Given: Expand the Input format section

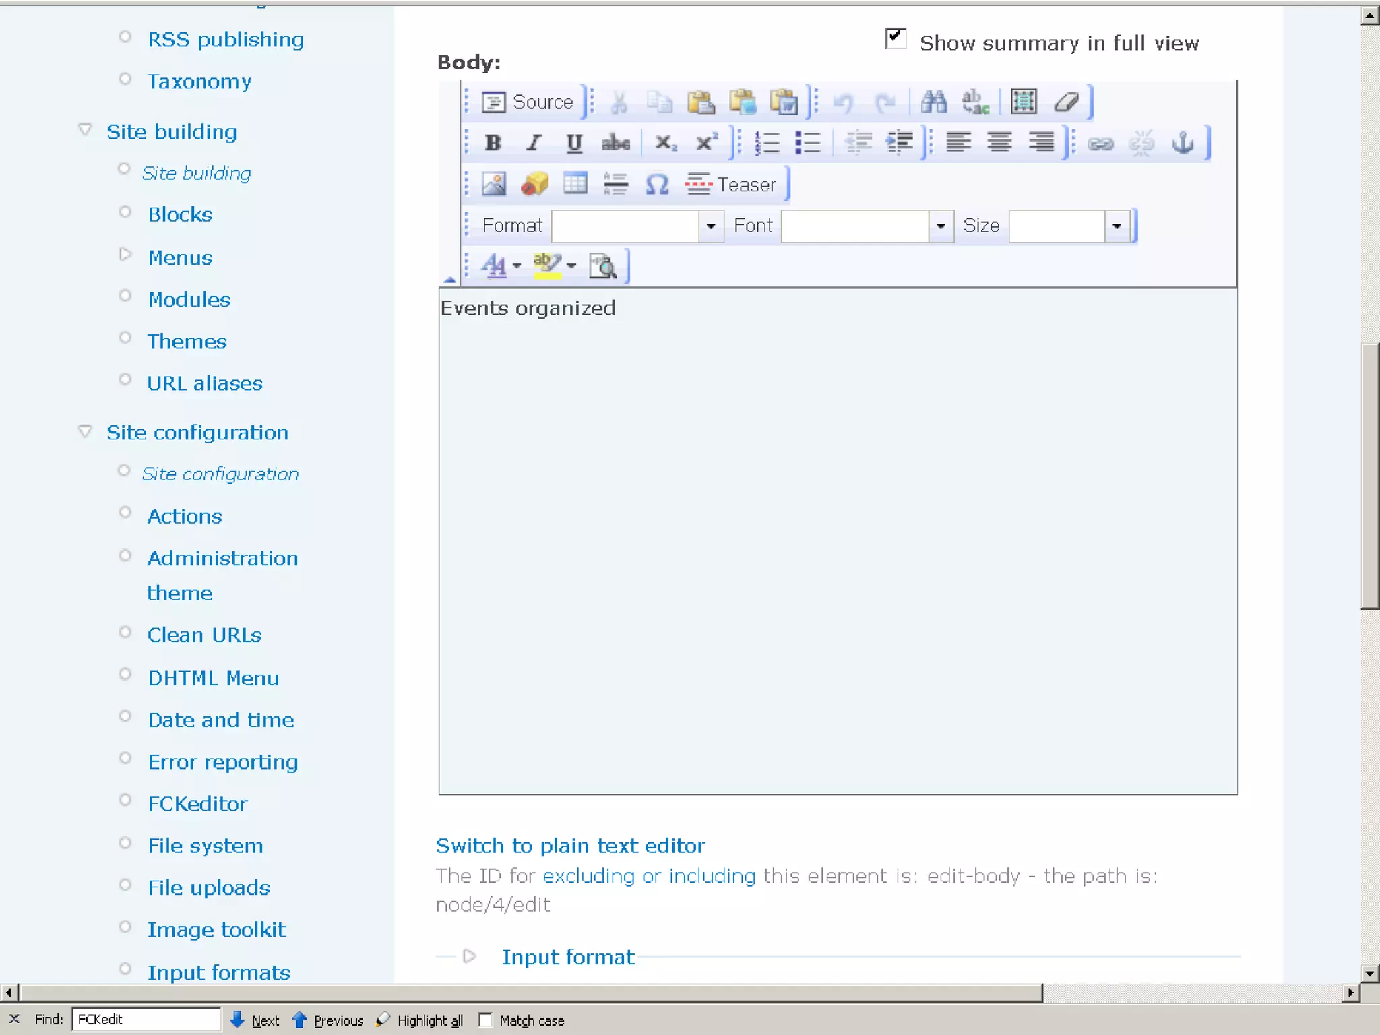Looking at the screenshot, I should (x=567, y=957).
